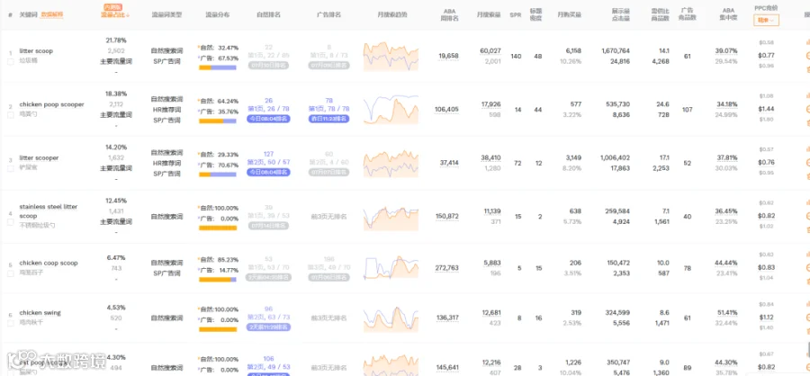Screen dimensions: 810x376
Task: Click the orange circle icon in stainless steel litter scoop row
Action: [807, 216]
